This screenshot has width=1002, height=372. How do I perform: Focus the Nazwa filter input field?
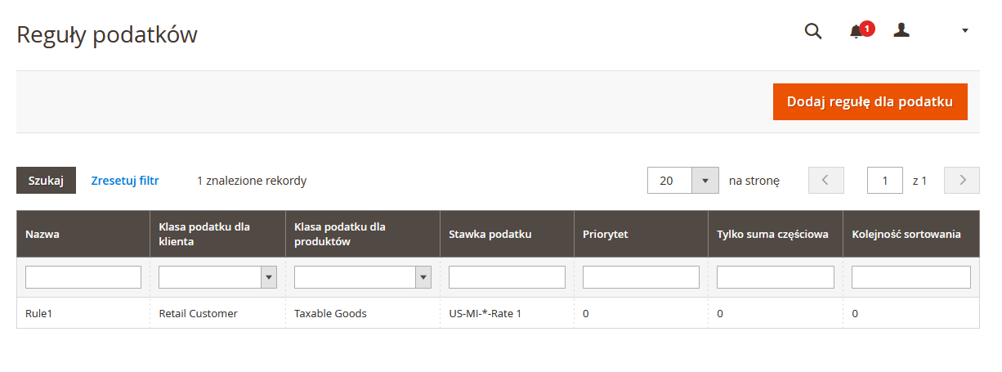pyautogui.click(x=83, y=277)
